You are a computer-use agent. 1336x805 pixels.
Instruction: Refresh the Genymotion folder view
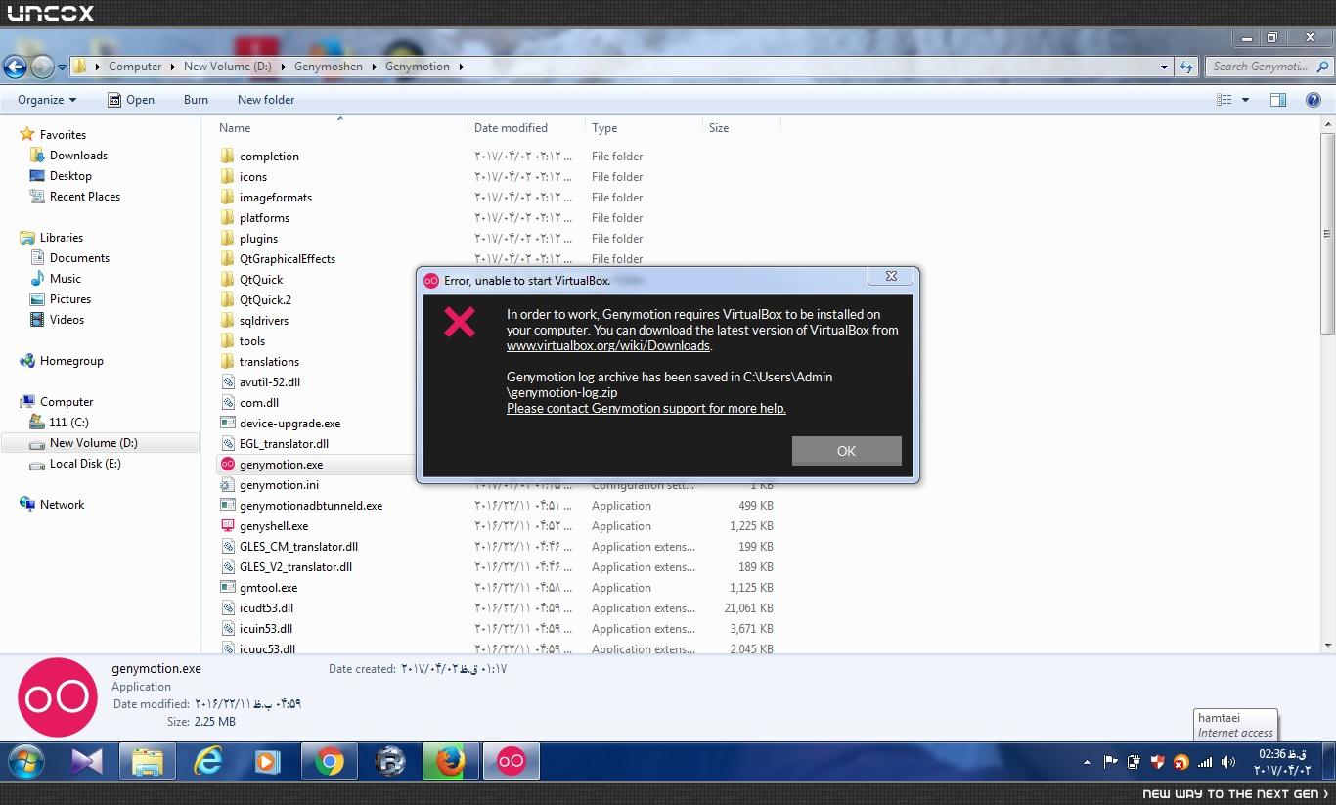pos(1186,67)
